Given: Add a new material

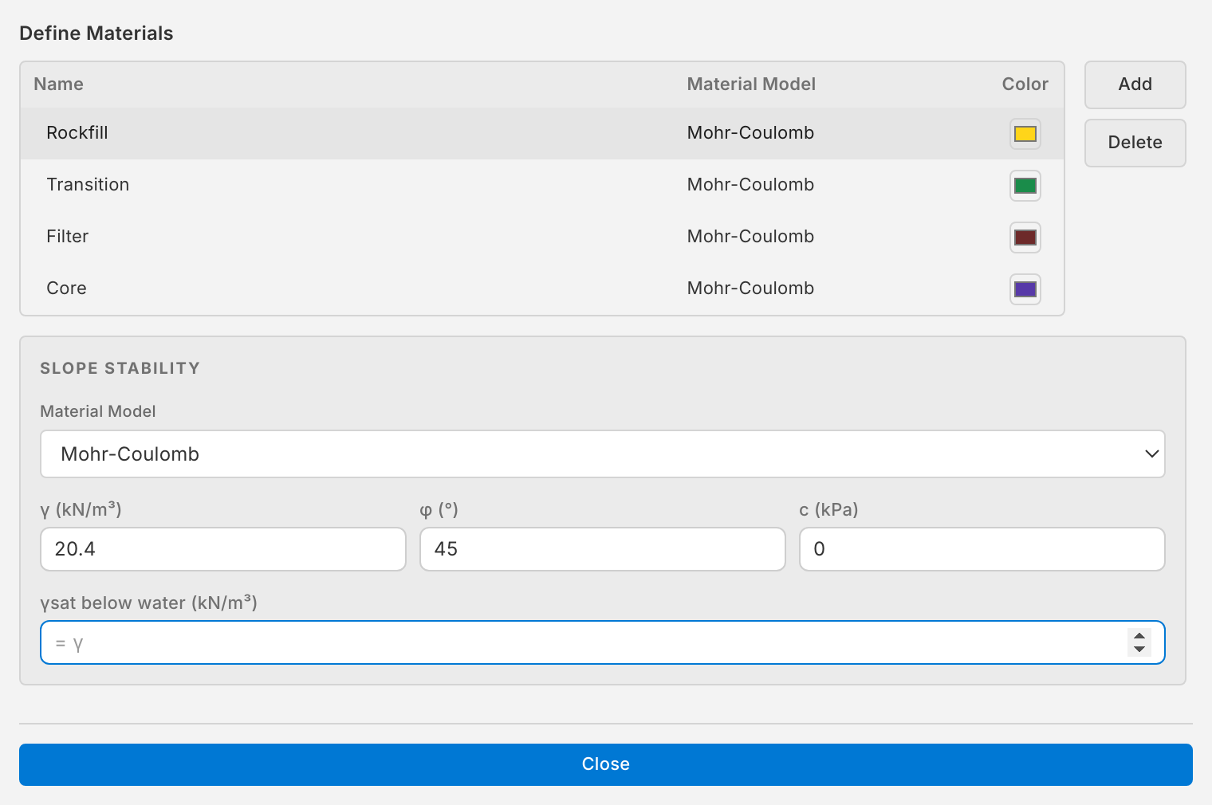Looking at the screenshot, I should tap(1135, 84).
